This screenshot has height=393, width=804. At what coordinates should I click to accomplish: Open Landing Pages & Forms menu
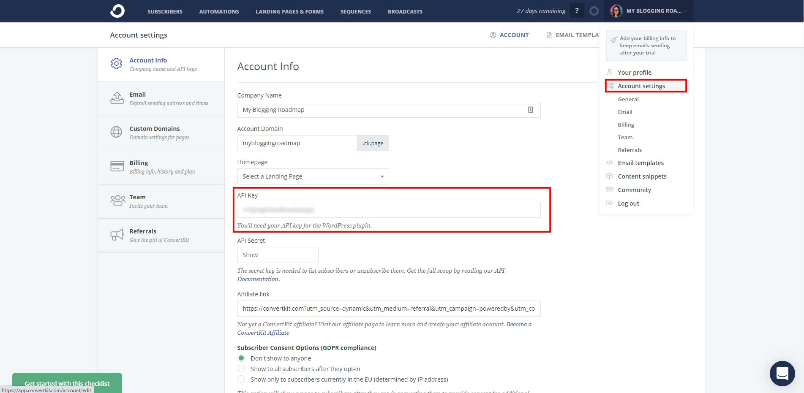pyautogui.click(x=289, y=11)
